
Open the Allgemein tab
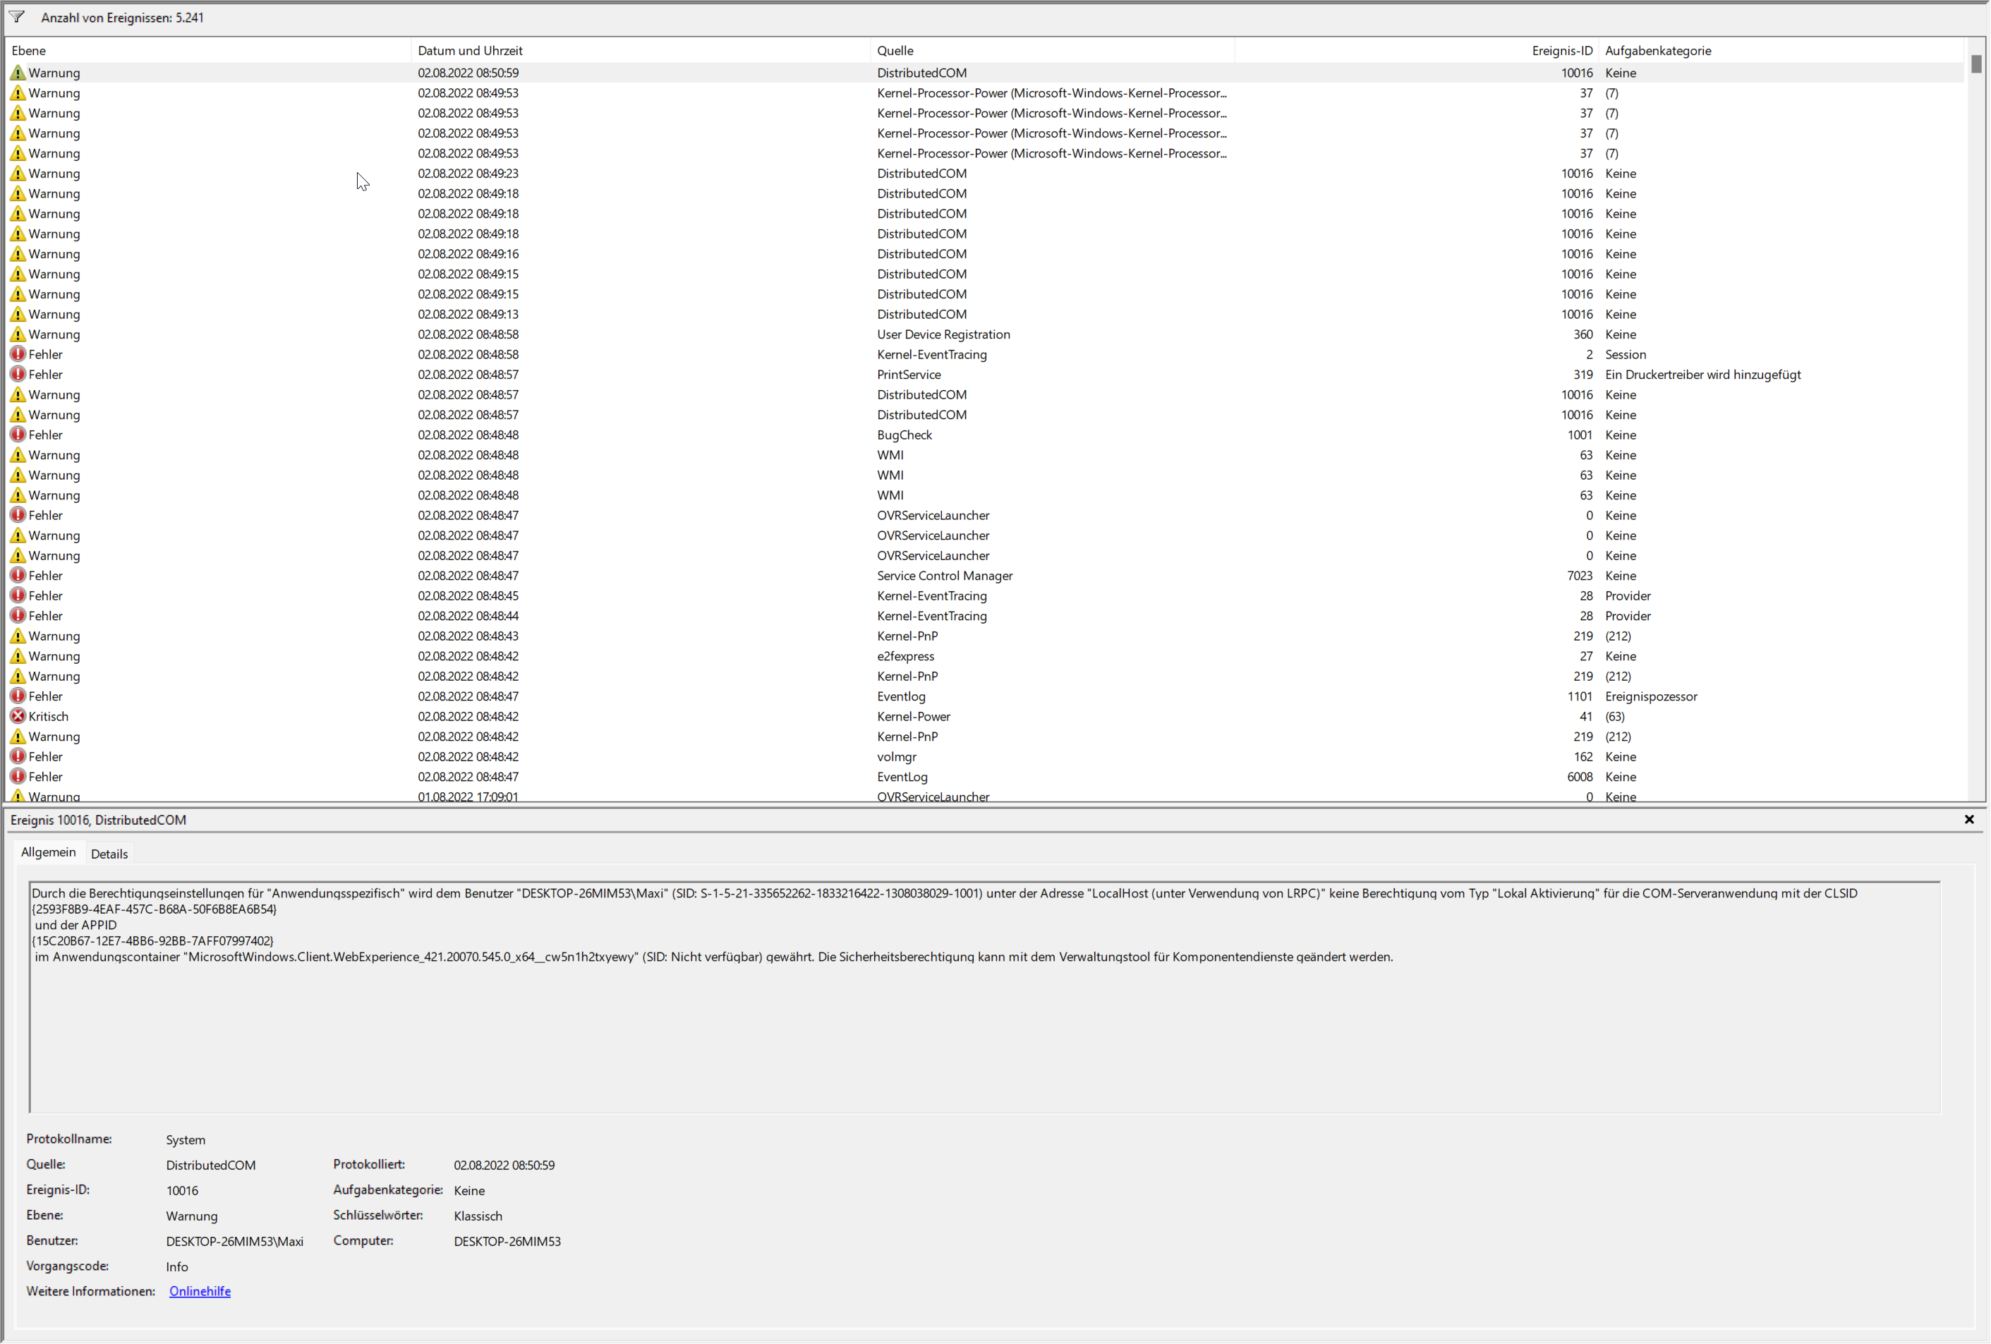(48, 852)
